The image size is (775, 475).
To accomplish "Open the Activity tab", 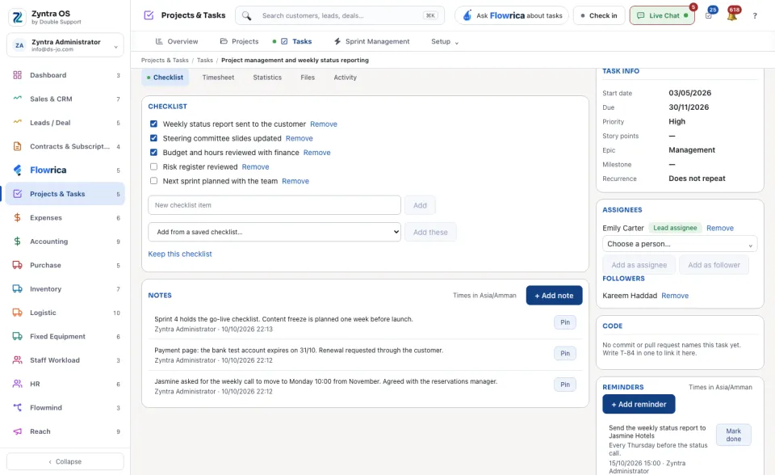I will tap(345, 78).
